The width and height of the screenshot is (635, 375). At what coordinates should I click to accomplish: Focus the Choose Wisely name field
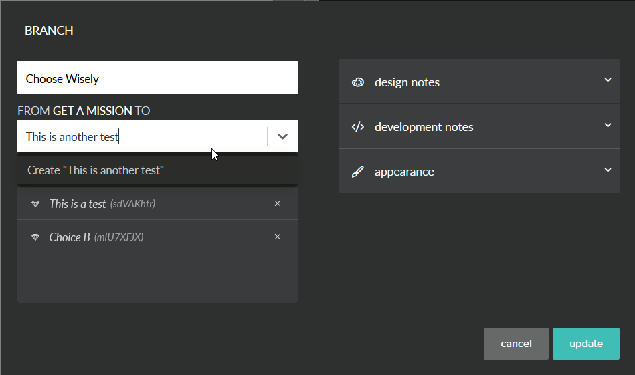point(157,78)
